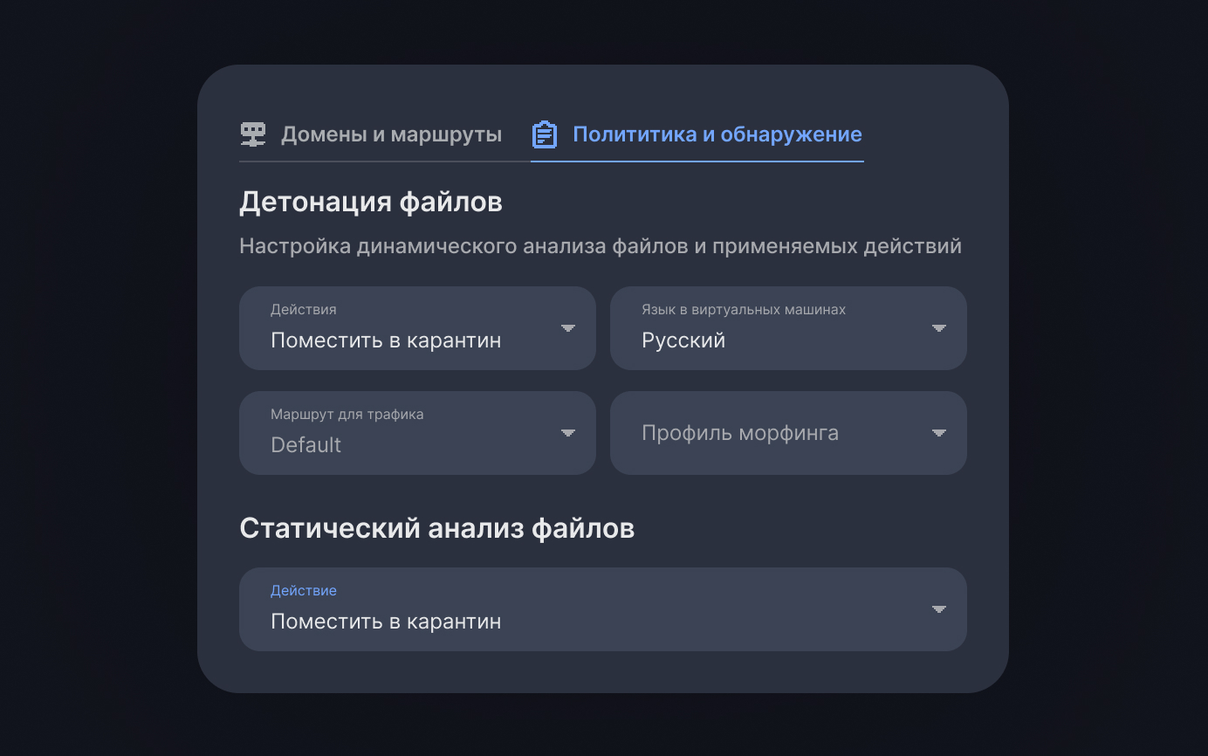Viewport: 1208px width, 756px height.
Task: Open the Действия dropdown
Action: tap(417, 328)
